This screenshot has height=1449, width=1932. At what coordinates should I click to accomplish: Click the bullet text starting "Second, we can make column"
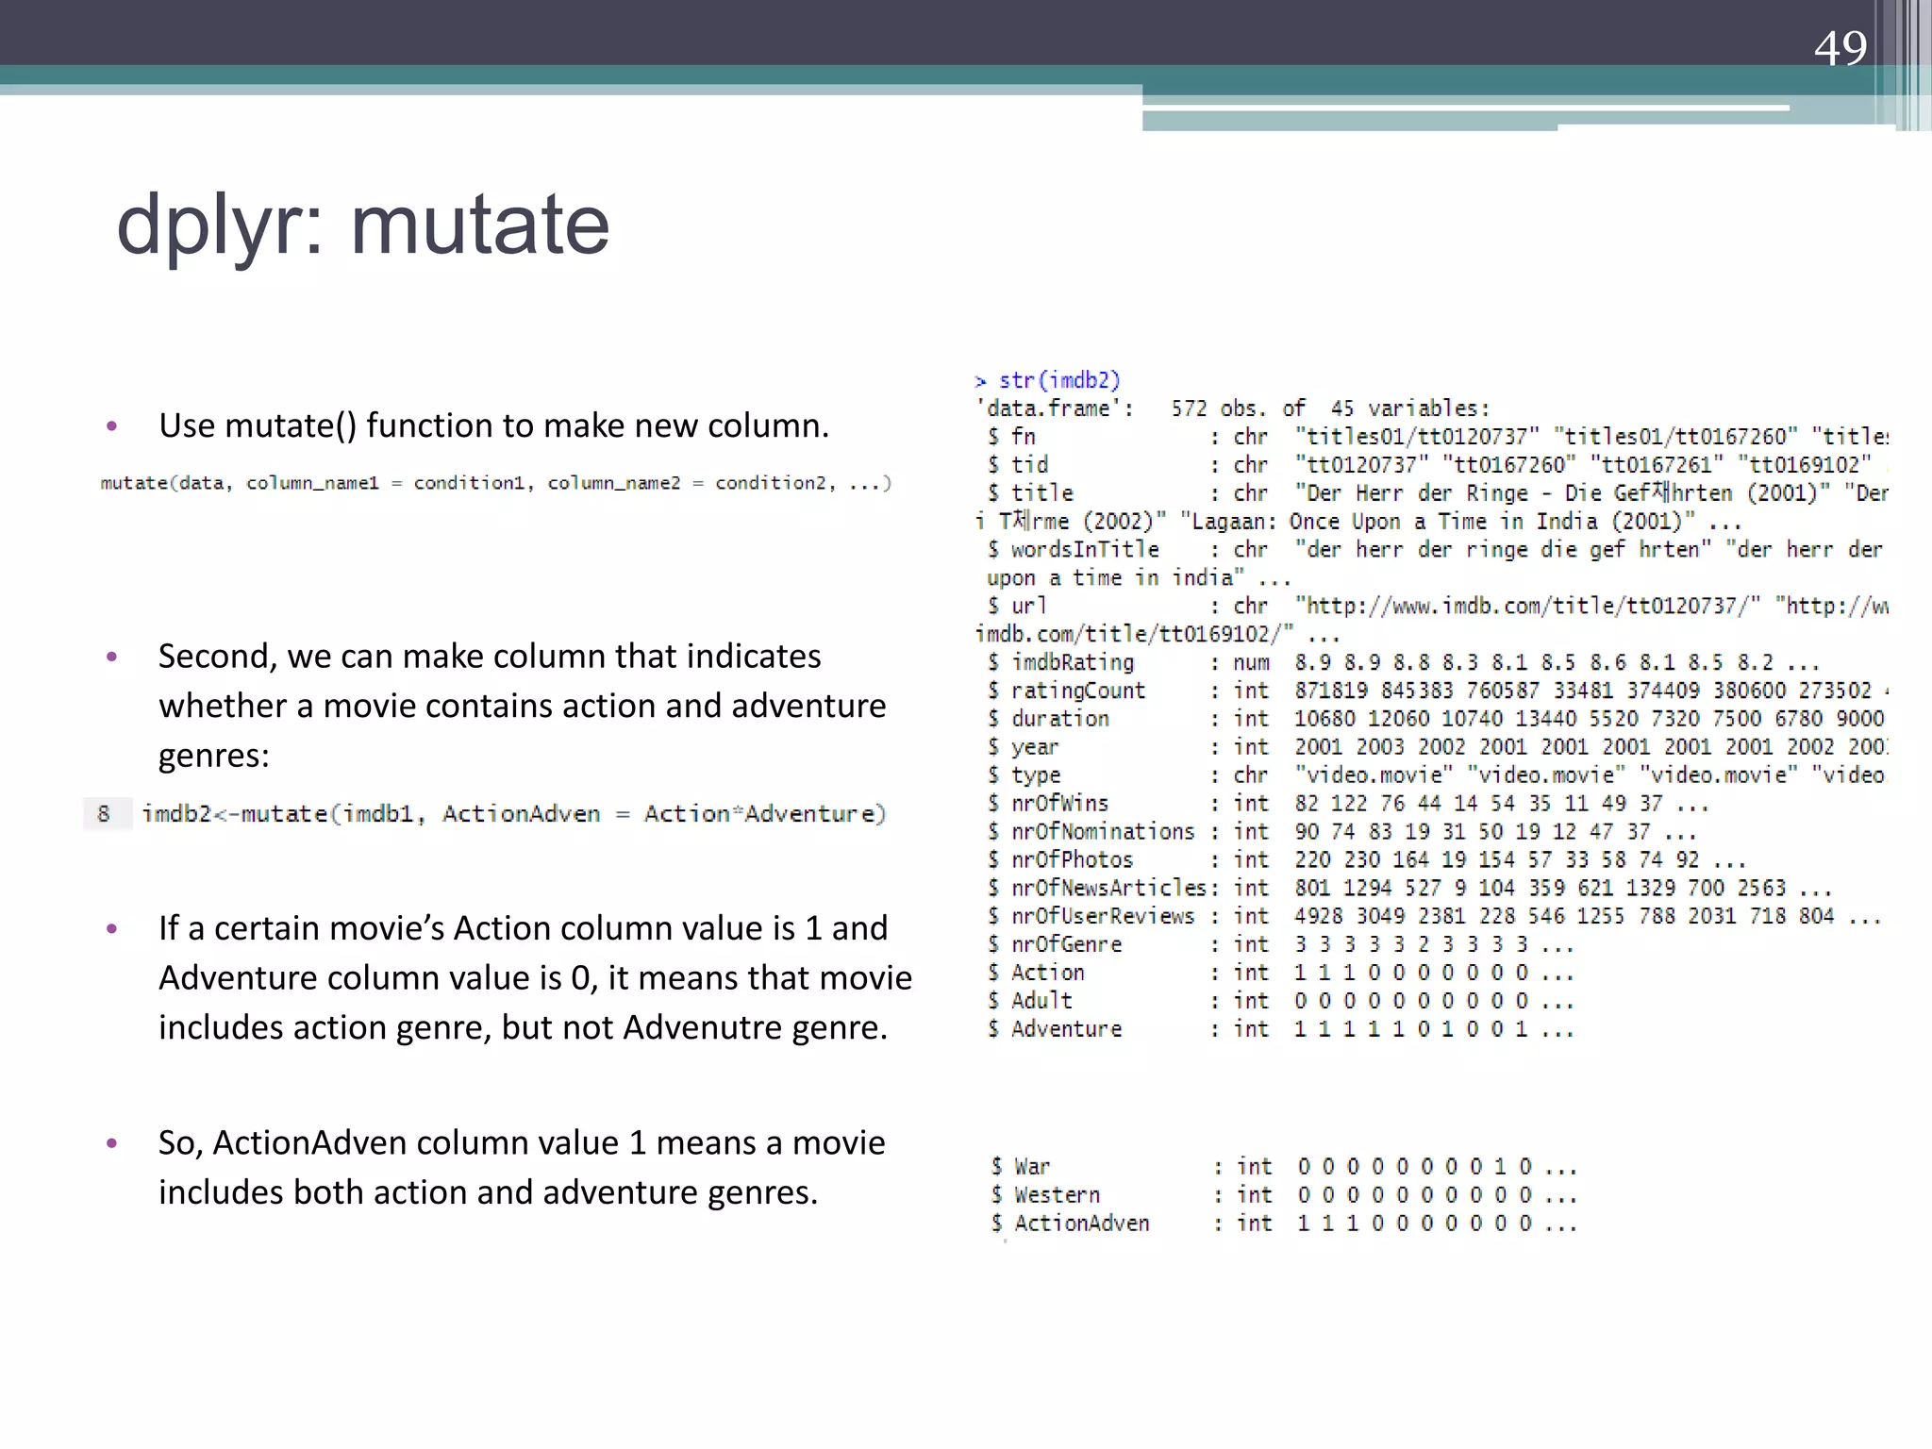(x=522, y=706)
